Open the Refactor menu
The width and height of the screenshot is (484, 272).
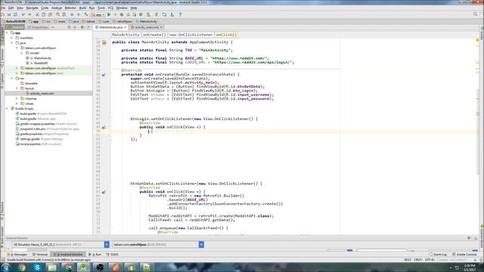point(70,8)
